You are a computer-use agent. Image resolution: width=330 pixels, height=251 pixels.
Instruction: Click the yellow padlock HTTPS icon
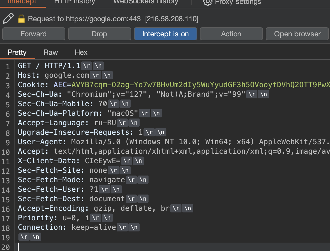coord(21,19)
